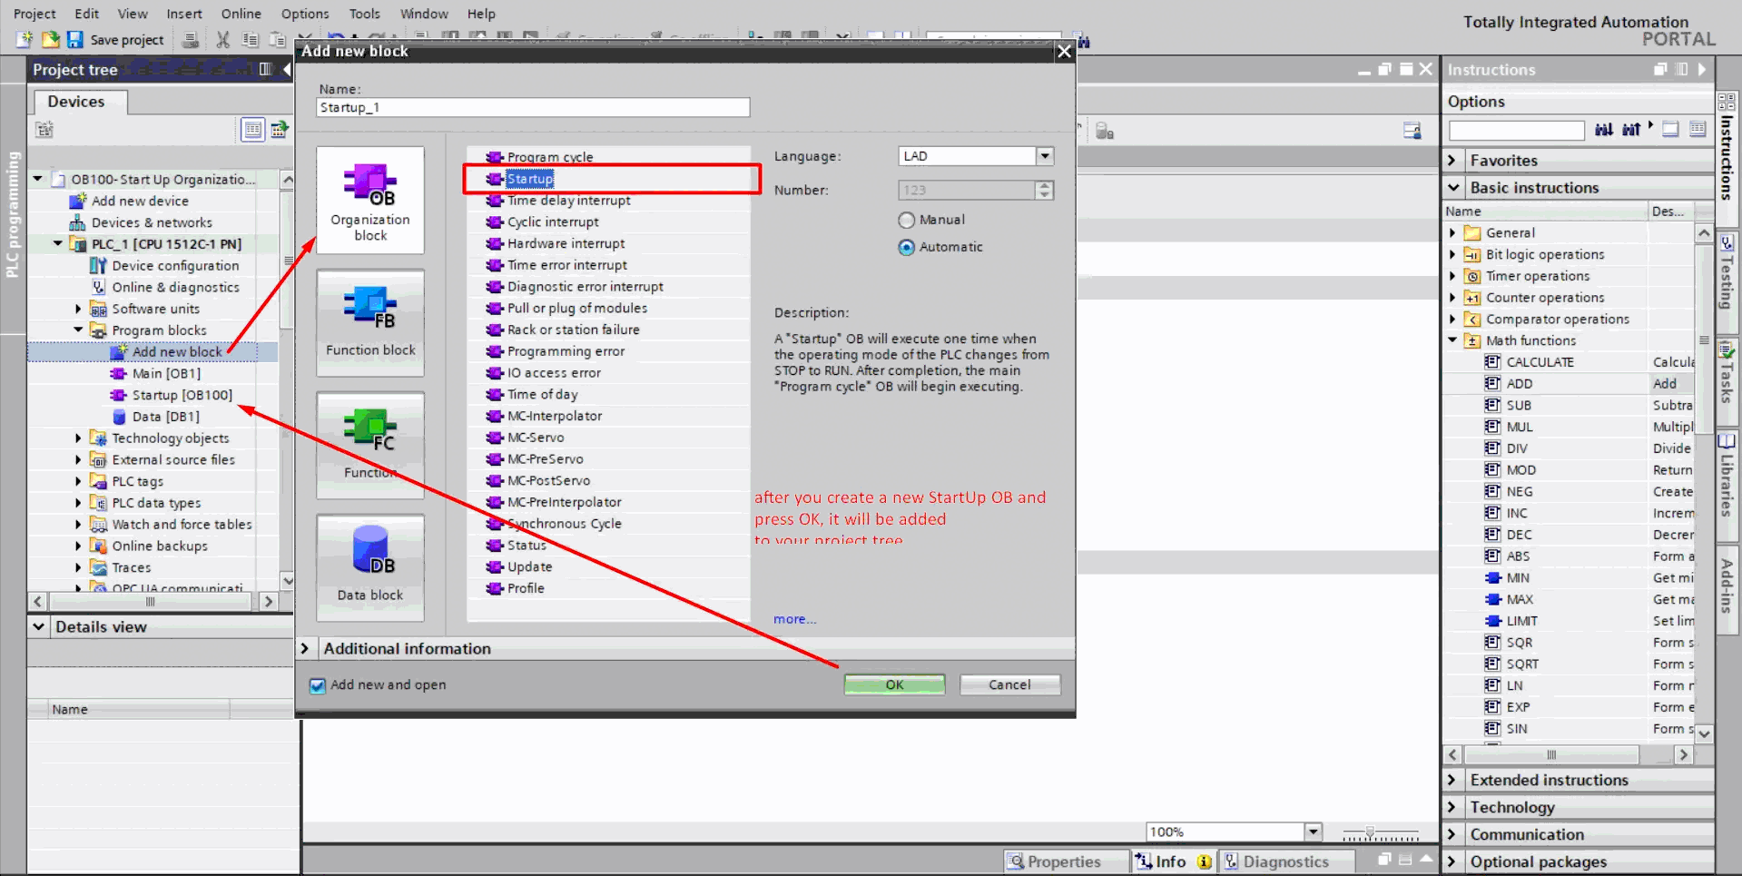Toggle the Add new and open checkbox
This screenshot has width=1742, height=876.
click(318, 685)
